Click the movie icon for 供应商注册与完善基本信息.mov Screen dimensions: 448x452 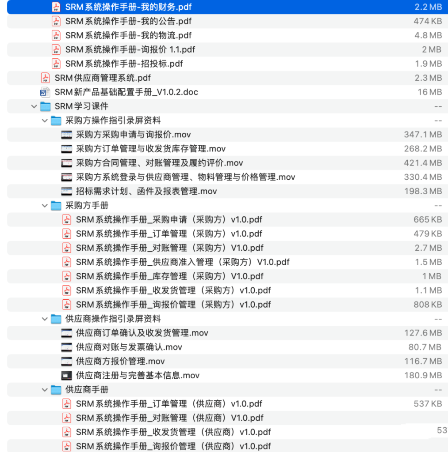tap(66, 375)
